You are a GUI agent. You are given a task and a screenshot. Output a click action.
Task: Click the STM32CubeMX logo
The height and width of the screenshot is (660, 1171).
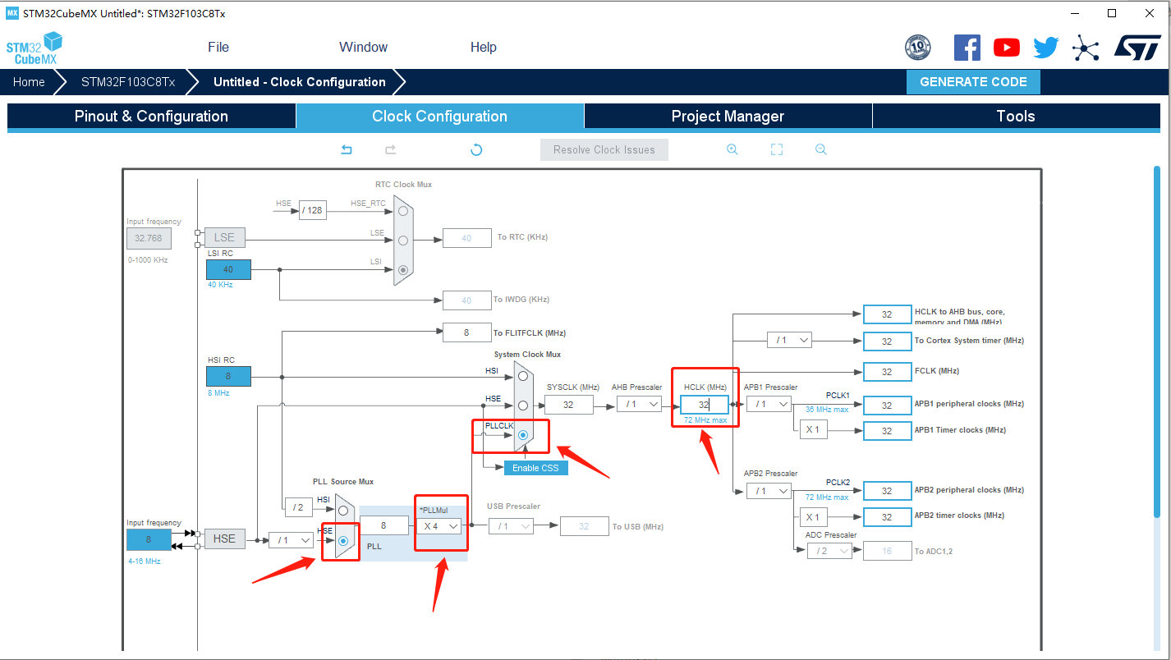(x=34, y=48)
